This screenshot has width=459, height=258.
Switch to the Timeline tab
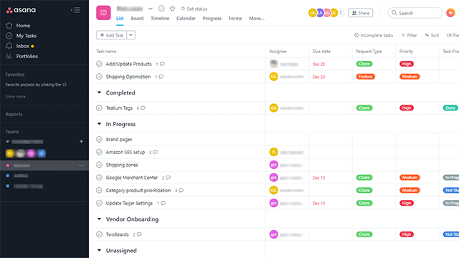[160, 19]
